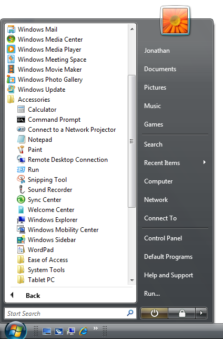Screen dimensions: 223x339
Task: Open Windows Mail icon
Action: click(x=11, y=29)
